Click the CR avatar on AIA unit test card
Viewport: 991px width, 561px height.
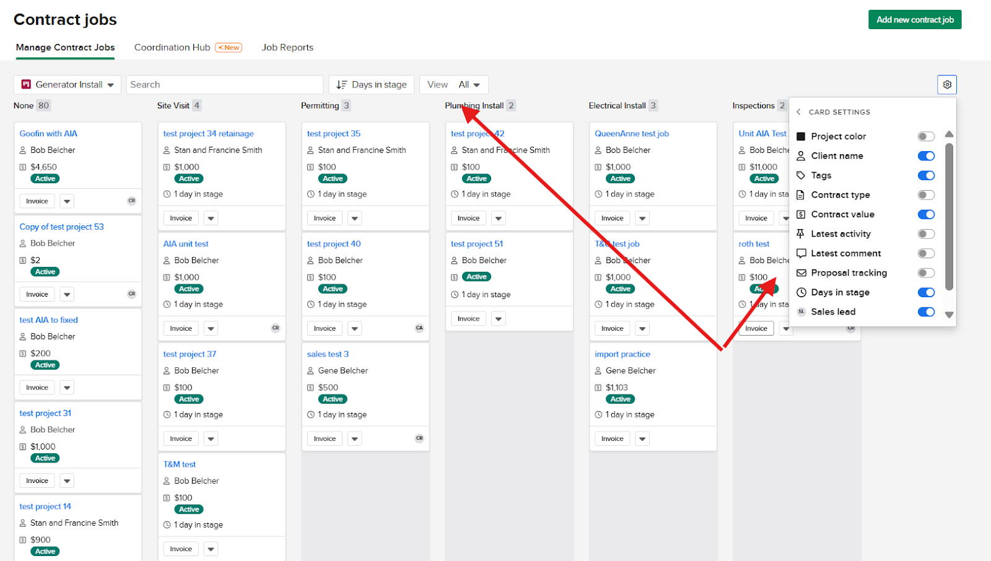[x=276, y=328]
